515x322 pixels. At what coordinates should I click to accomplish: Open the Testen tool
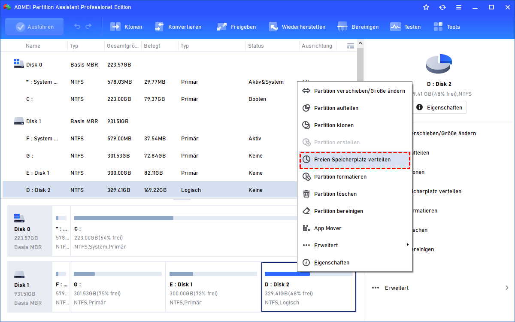(x=395, y=27)
